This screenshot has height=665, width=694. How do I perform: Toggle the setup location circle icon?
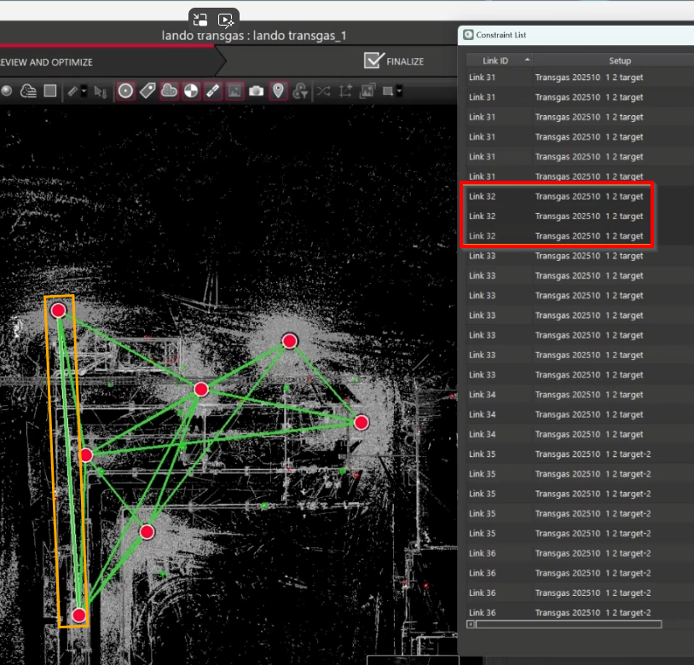(x=125, y=91)
